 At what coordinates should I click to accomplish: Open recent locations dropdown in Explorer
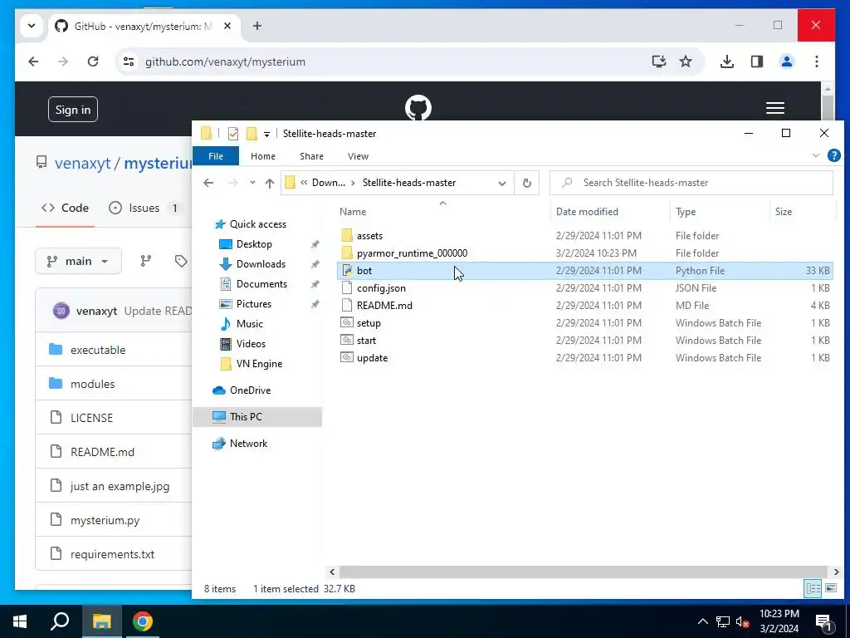[x=252, y=183]
